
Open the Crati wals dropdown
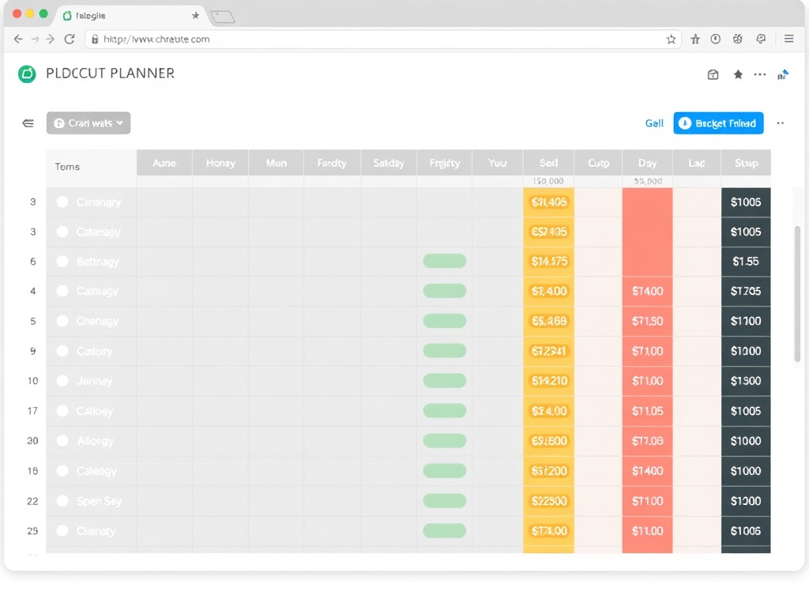[x=88, y=123]
